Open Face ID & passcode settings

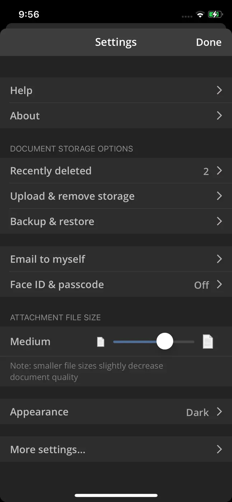pos(116,285)
